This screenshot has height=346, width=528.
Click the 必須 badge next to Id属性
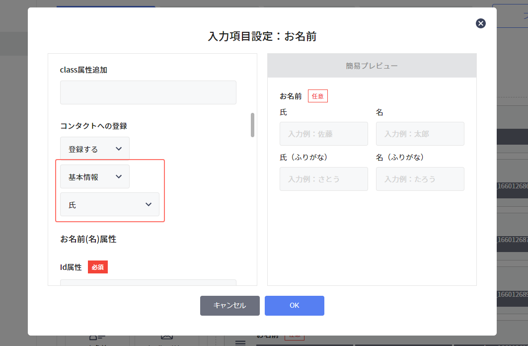tap(97, 267)
